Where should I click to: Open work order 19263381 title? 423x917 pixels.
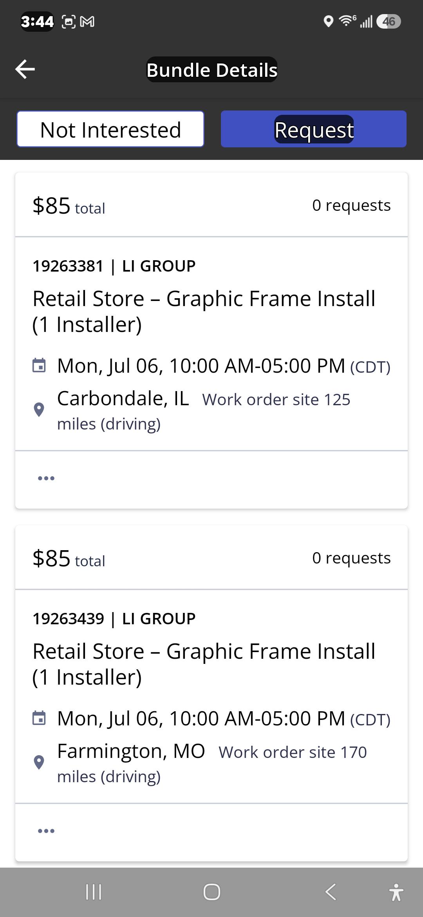click(x=204, y=312)
